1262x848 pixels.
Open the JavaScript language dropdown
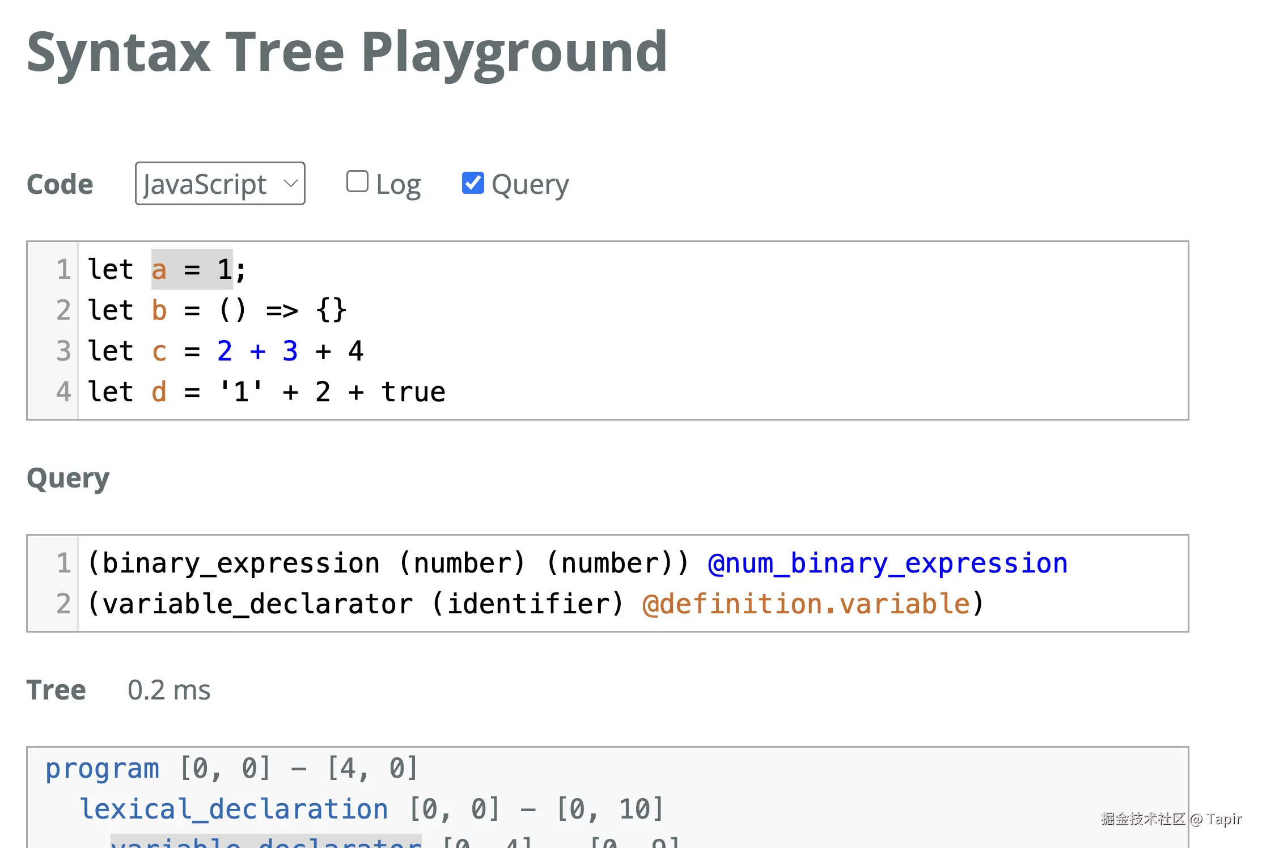click(x=219, y=184)
